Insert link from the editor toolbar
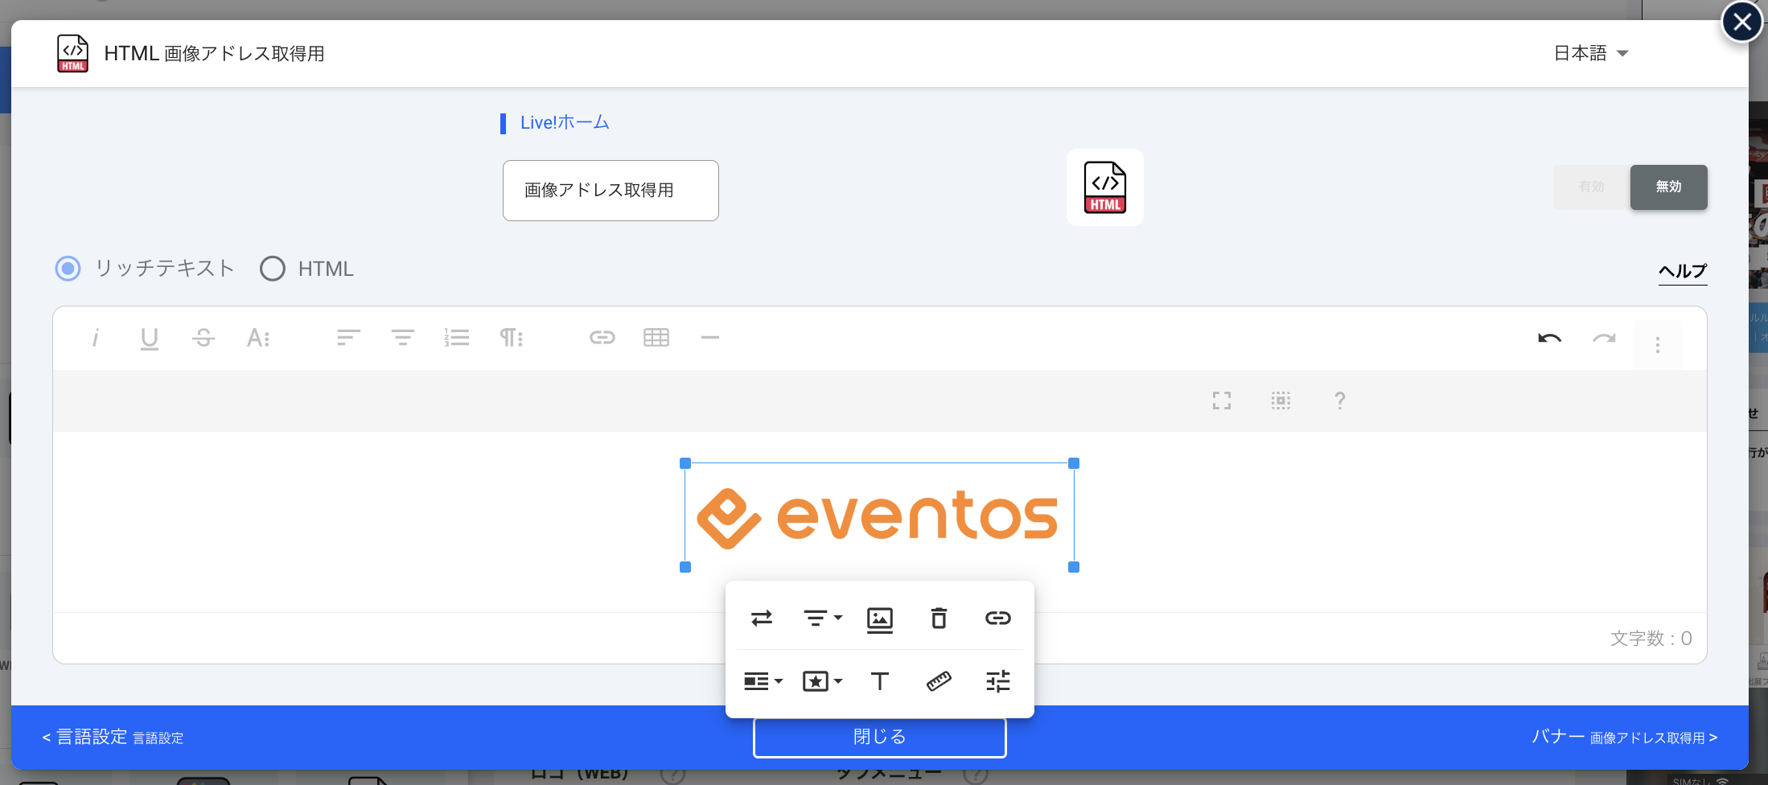 pyautogui.click(x=602, y=338)
